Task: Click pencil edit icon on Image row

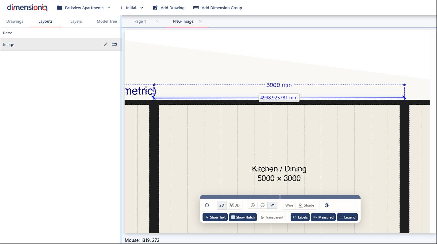Action: (x=106, y=45)
